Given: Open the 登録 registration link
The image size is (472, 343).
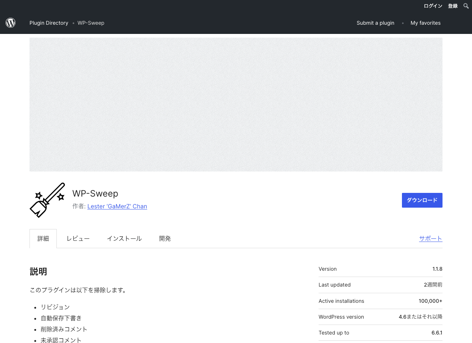Looking at the screenshot, I should pos(453,6).
